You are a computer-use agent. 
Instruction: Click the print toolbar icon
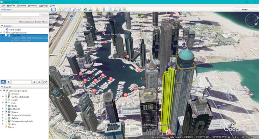pos(115,9)
